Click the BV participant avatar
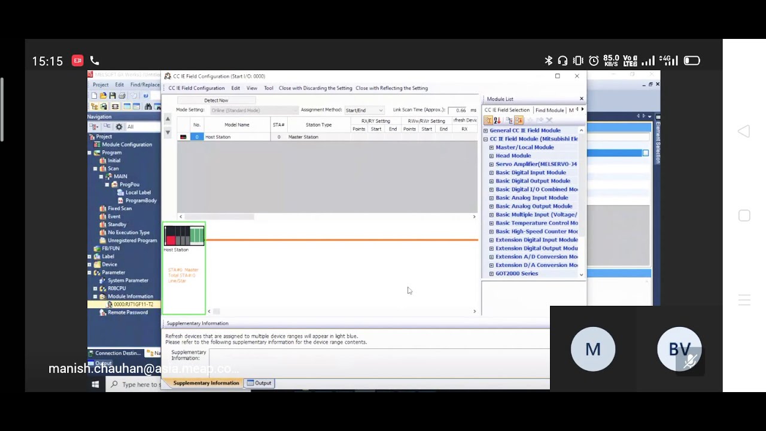The image size is (766, 431). pyautogui.click(x=679, y=349)
